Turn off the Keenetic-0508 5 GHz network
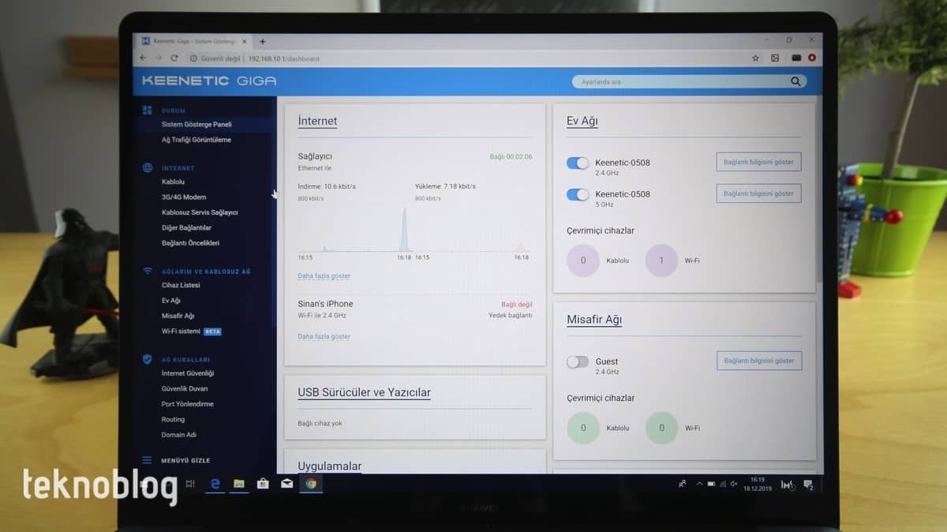The height and width of the screenshot is (532, 947). [578, 195]
